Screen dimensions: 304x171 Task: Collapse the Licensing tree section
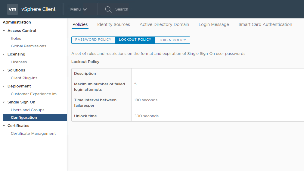4,54
